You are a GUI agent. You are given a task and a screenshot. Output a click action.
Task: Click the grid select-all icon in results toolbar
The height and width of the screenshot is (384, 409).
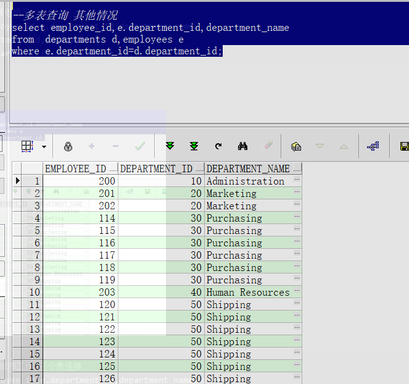[x=27, y=146]
